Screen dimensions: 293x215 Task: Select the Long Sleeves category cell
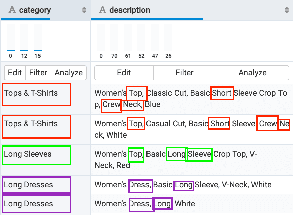tap(36, 155)
